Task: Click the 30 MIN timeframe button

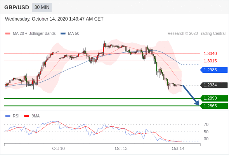Action: click(42, 7)
